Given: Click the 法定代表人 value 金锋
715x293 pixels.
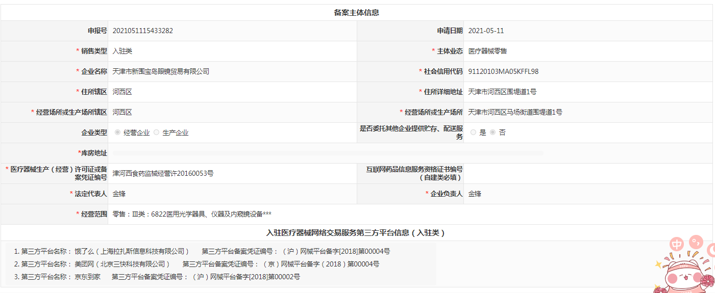Looking at the screenshot, I should click(119, 194).
